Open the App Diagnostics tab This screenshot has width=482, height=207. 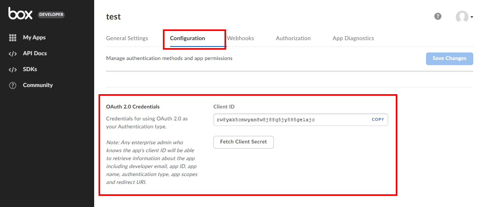(x=353, y=39)
